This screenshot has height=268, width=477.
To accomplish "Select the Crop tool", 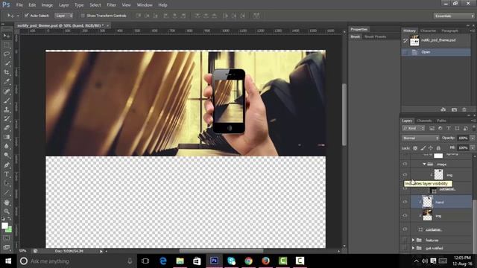I will 7,73.
